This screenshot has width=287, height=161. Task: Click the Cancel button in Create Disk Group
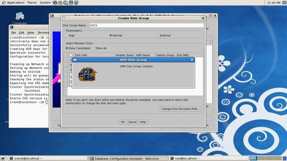(x=132, y=122)
